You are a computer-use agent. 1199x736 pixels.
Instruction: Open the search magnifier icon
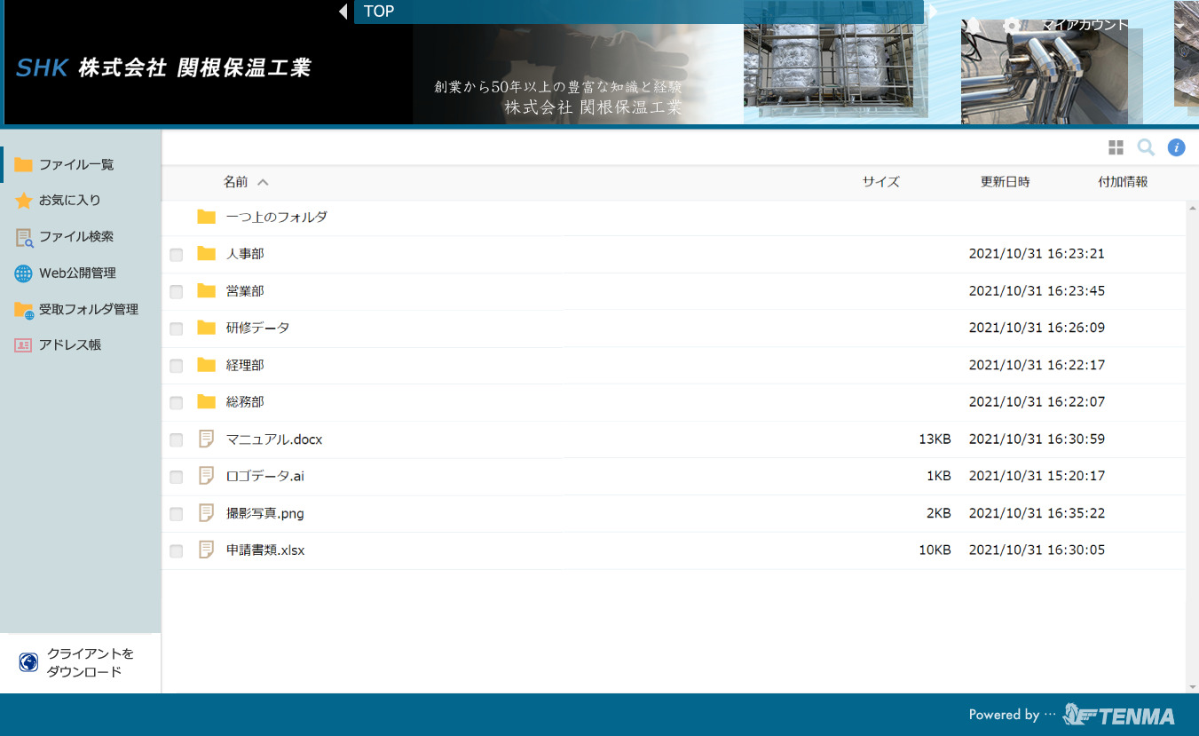1146,147
